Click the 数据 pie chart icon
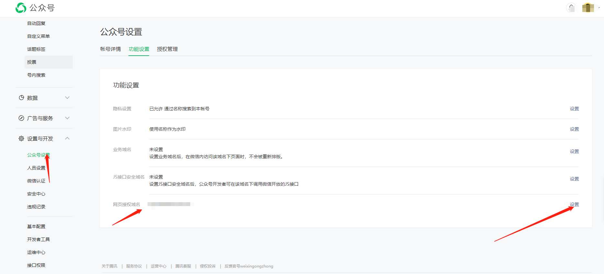 coord(21,98)
